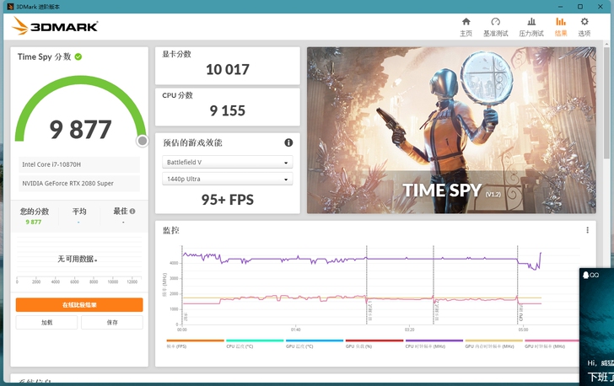
Task: Click the 预估的游戏效能 heading
Action: coord(192,142)
